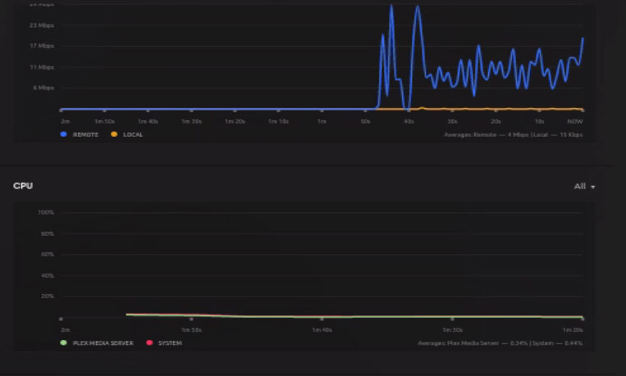Viewport: 626px width, 376px height.
Task: Select the 1m 30s marker on CPU timeline
Action: (452, 330)
